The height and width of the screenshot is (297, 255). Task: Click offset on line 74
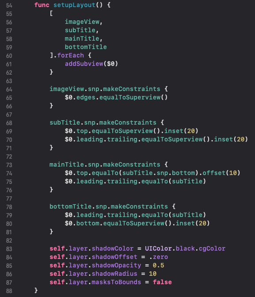point(214,173)
